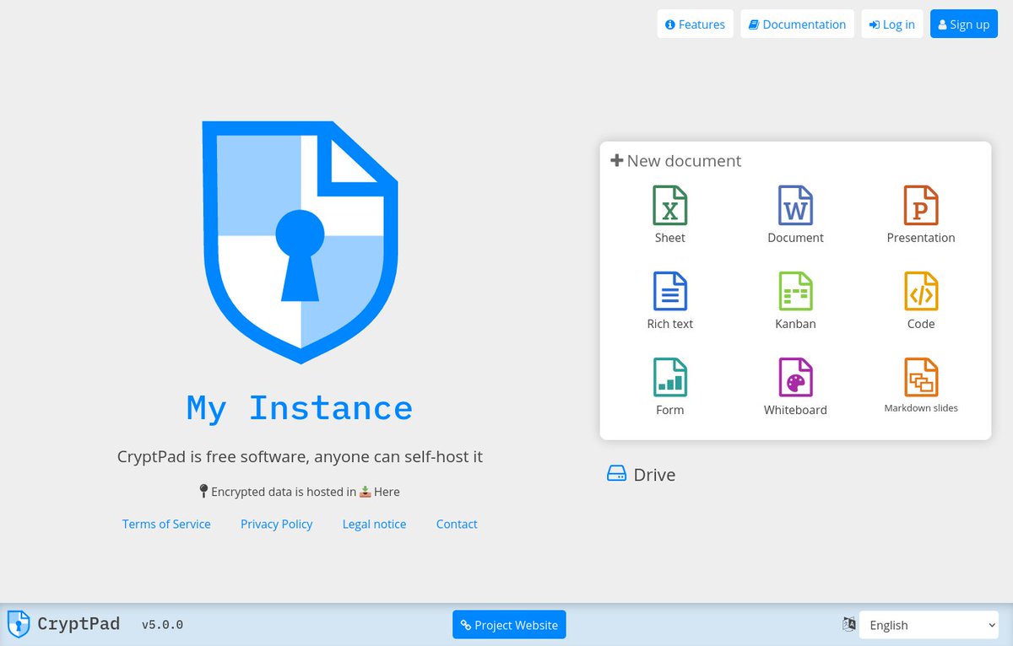The image size is (1013, 646).
Task: Open the Contact link
Action: (457, 524)
